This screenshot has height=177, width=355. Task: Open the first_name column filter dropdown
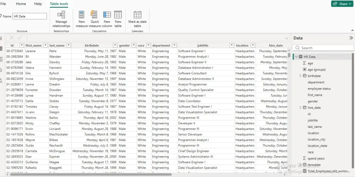pos(45,45)
